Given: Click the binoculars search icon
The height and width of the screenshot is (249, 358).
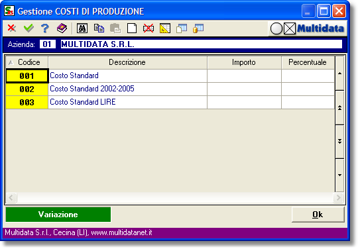Looking at the screenshot, I should [x=82, y=28].
